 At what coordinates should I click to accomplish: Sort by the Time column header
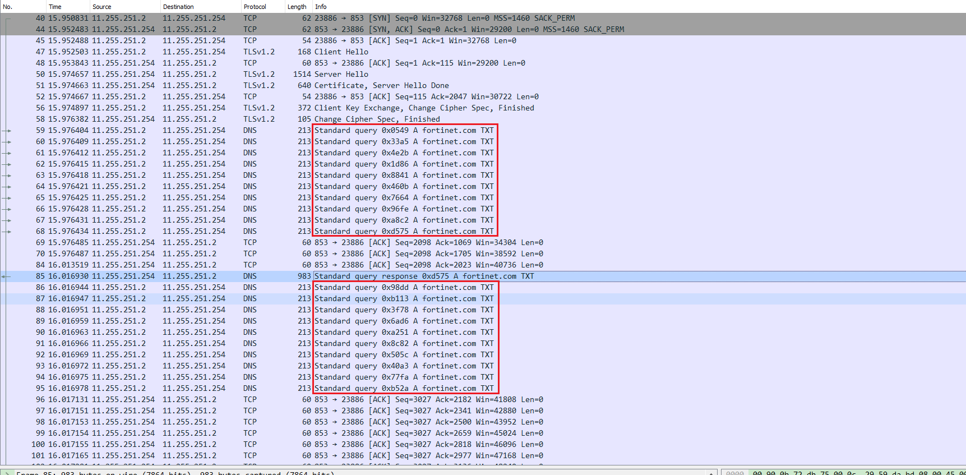[67, 7]
